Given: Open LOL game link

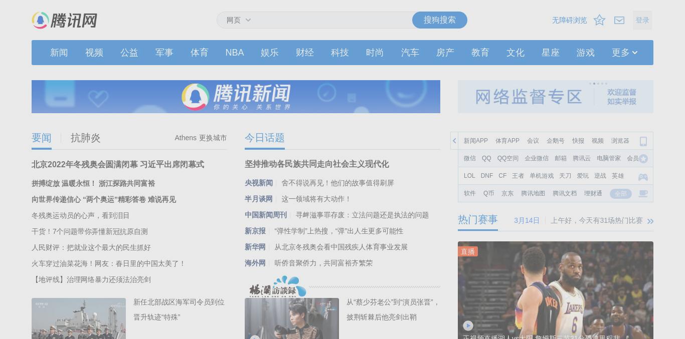Looking at the screenshot, I should pyautogui.click(x=469, y=176).
